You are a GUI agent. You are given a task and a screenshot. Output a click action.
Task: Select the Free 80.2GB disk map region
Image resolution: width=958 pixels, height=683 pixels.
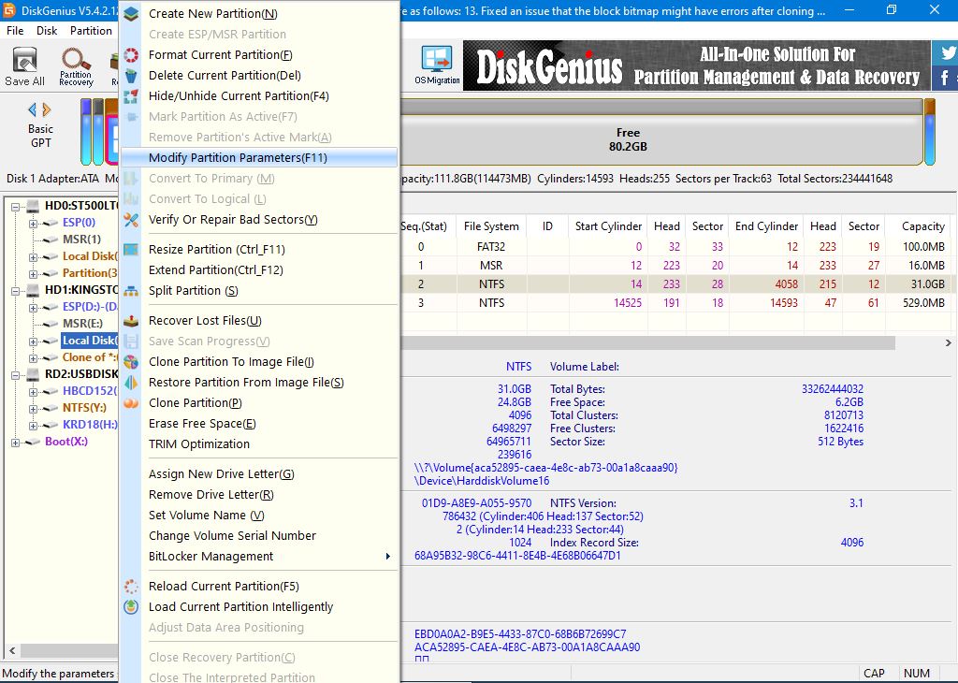627,140
